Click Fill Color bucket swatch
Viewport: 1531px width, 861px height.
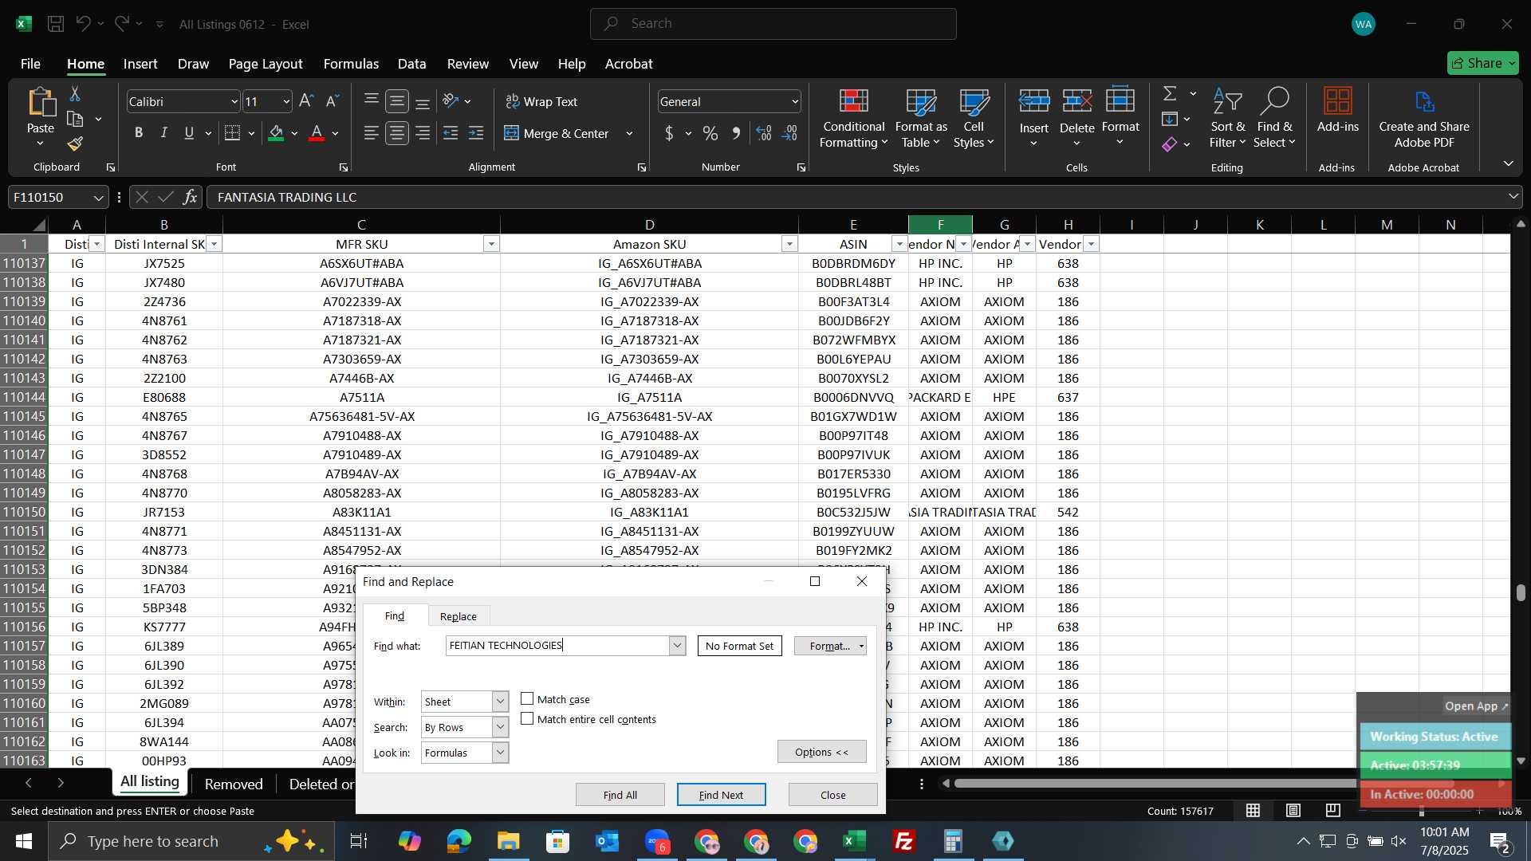tap(276, 133)
